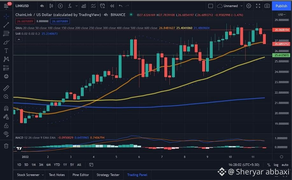Create an alert with clock icon

tap(103, 6)
